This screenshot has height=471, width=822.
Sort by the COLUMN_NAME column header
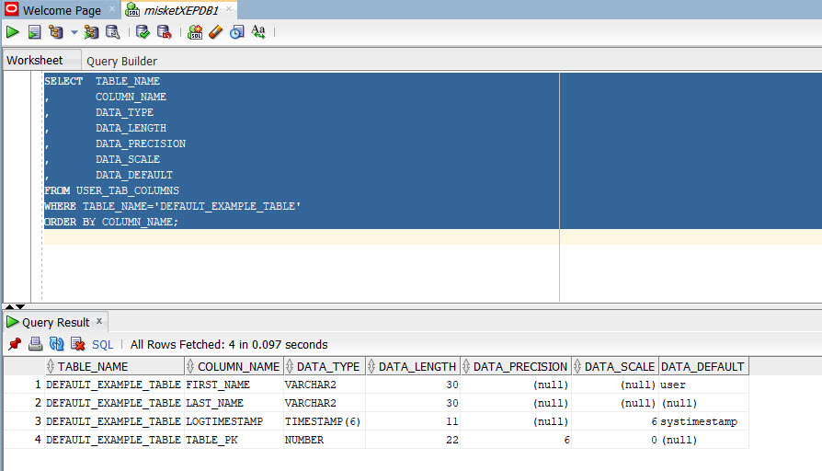pyautogui.click(x=234, y=366)
